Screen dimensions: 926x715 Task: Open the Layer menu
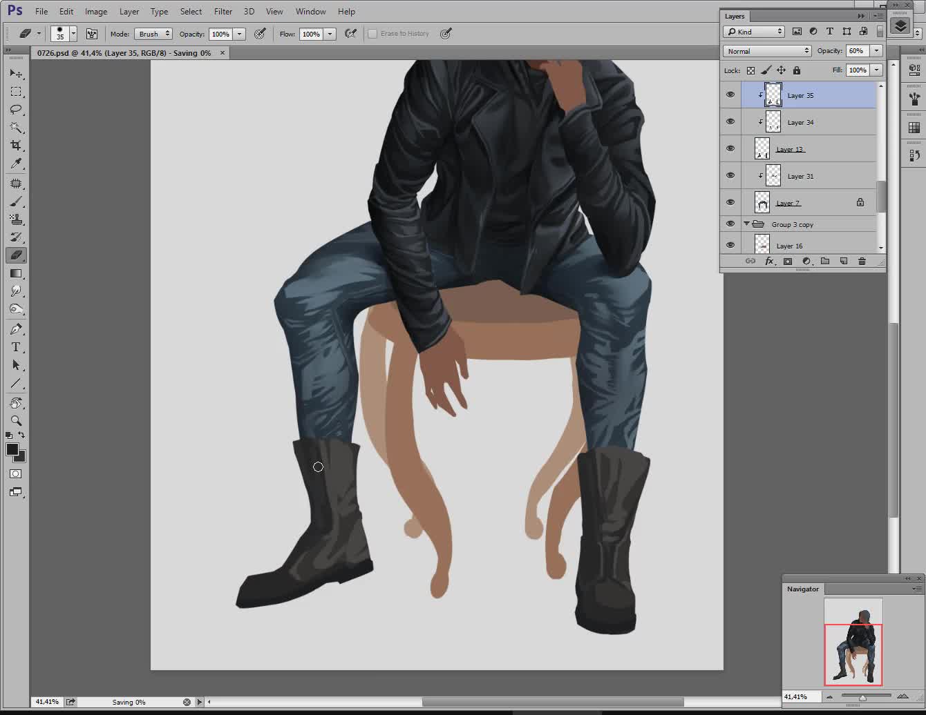tap(129, 12)
